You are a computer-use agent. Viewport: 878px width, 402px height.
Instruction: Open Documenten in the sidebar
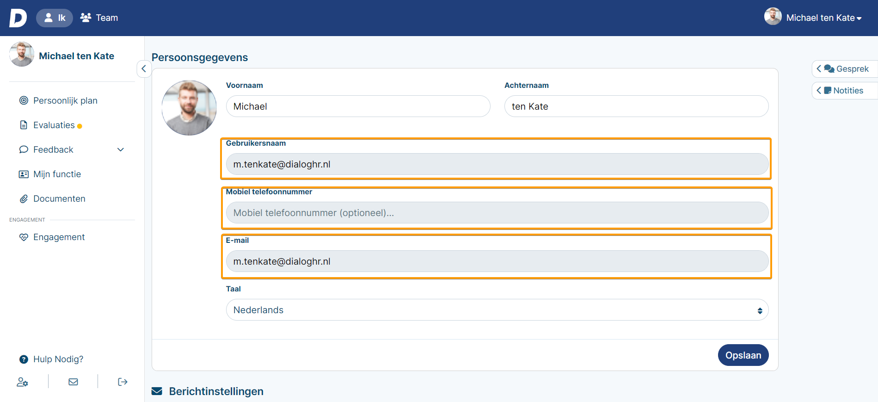click(59, 198)
